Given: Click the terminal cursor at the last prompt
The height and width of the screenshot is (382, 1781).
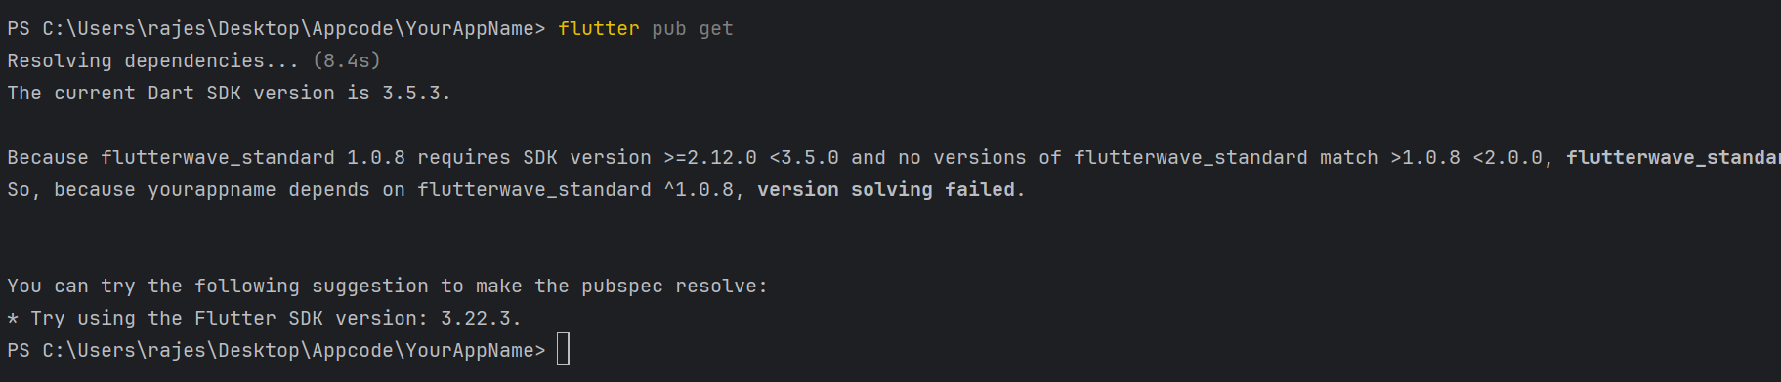Looking at the screenshot, I should (x=563, y=349).
